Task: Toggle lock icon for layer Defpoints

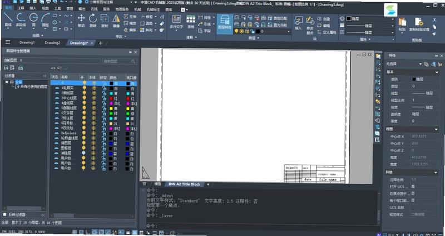Action: coord(104,133)
